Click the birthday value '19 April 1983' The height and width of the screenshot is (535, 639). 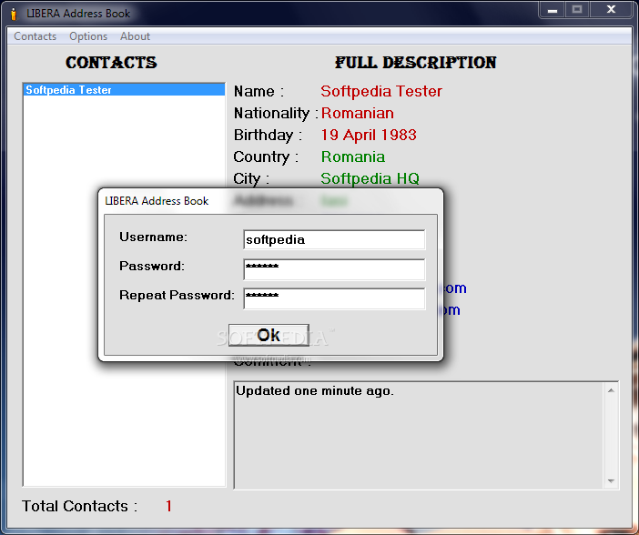(x=369, y=135)
